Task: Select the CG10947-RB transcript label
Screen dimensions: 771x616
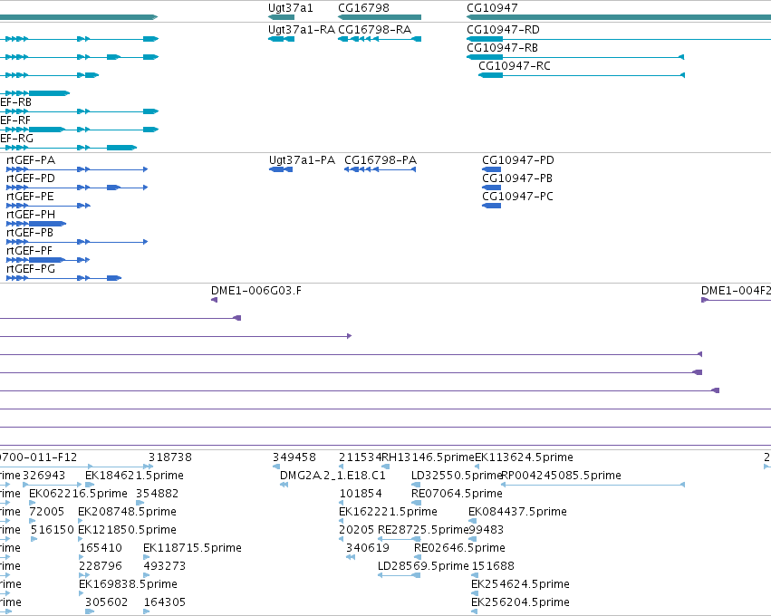Action: [502, 48]
